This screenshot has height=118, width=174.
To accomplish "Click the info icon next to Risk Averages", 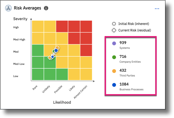I will (46, 8).
